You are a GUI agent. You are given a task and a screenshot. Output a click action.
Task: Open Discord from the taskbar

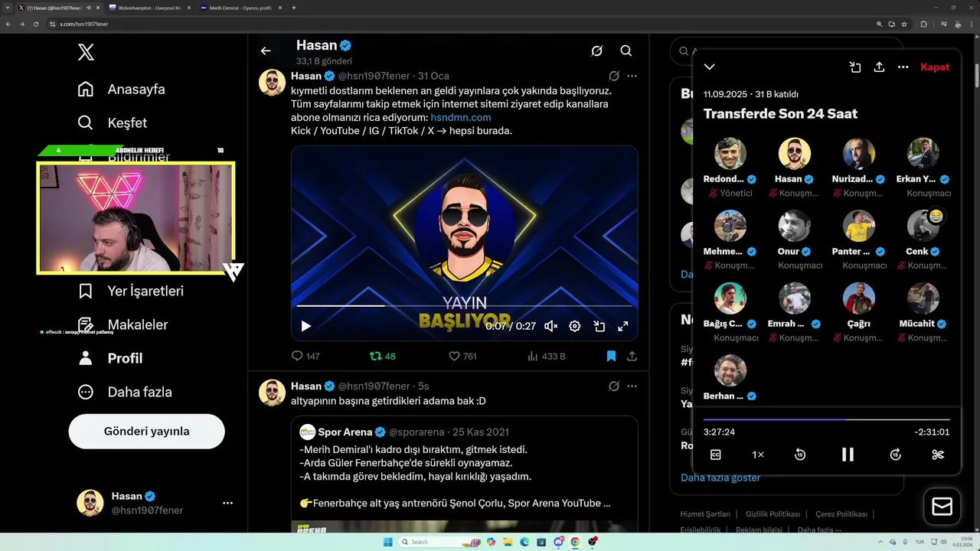[x=560, y=542]
